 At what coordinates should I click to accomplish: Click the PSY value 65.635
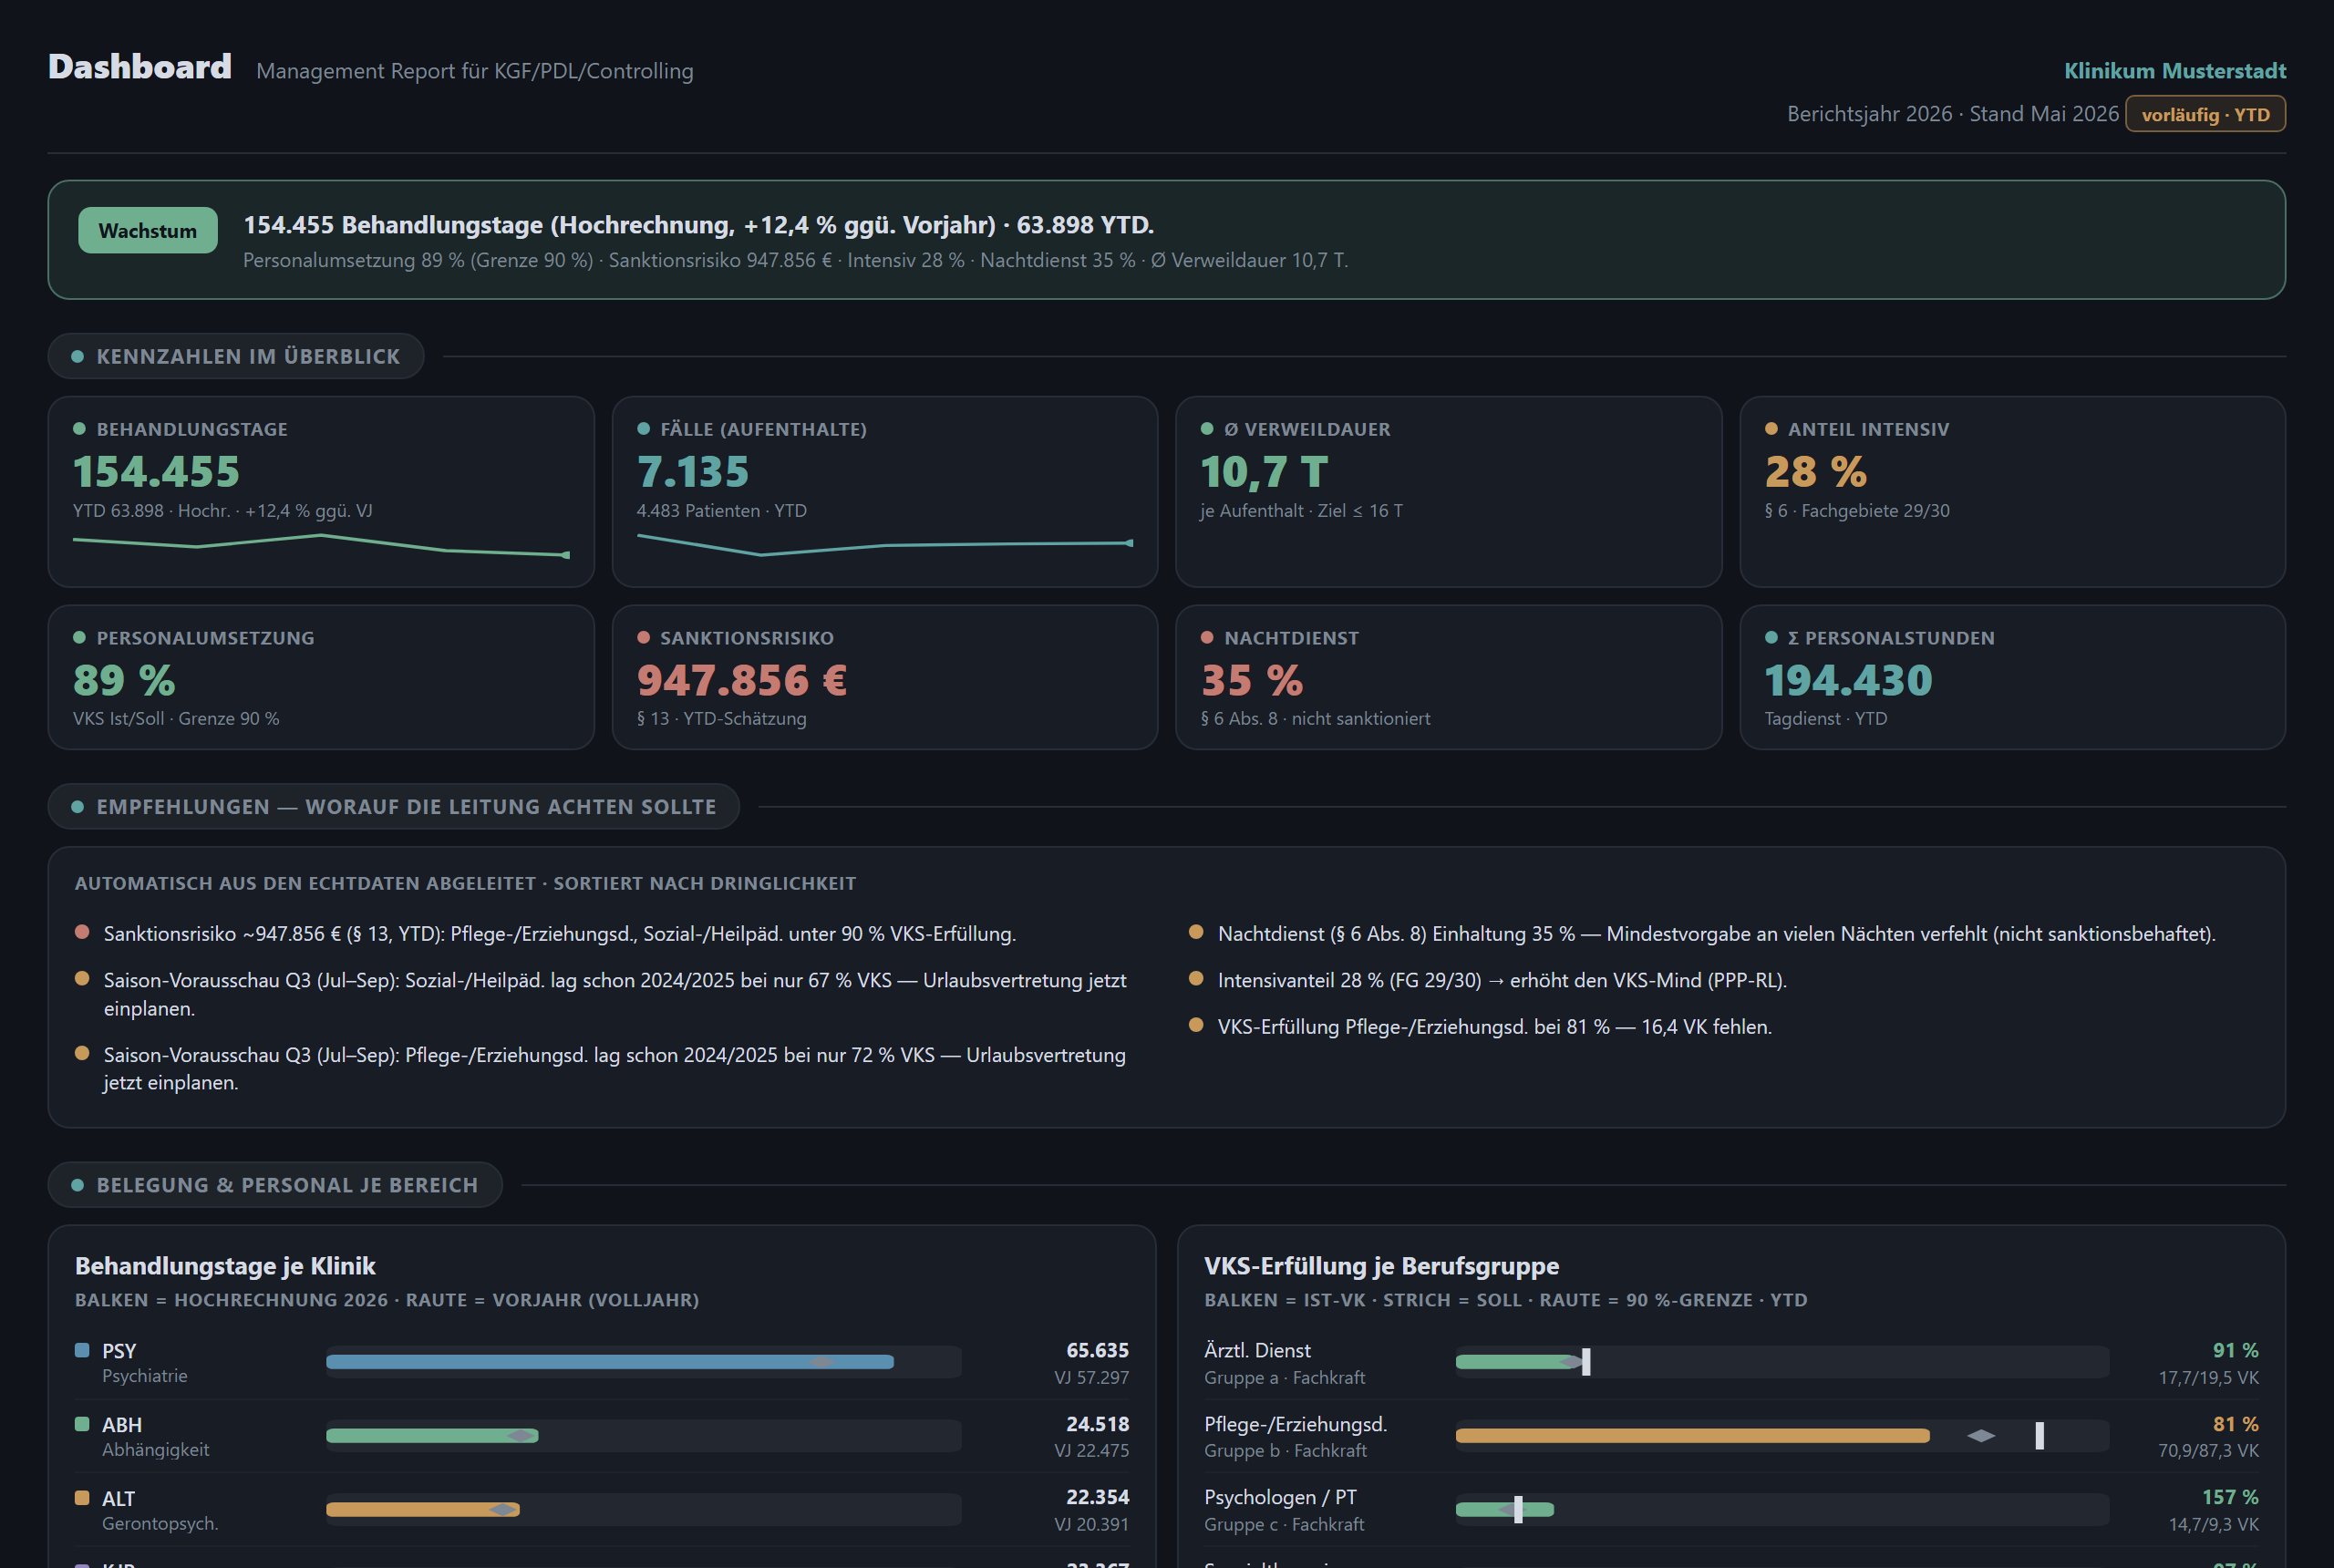1097,1350
